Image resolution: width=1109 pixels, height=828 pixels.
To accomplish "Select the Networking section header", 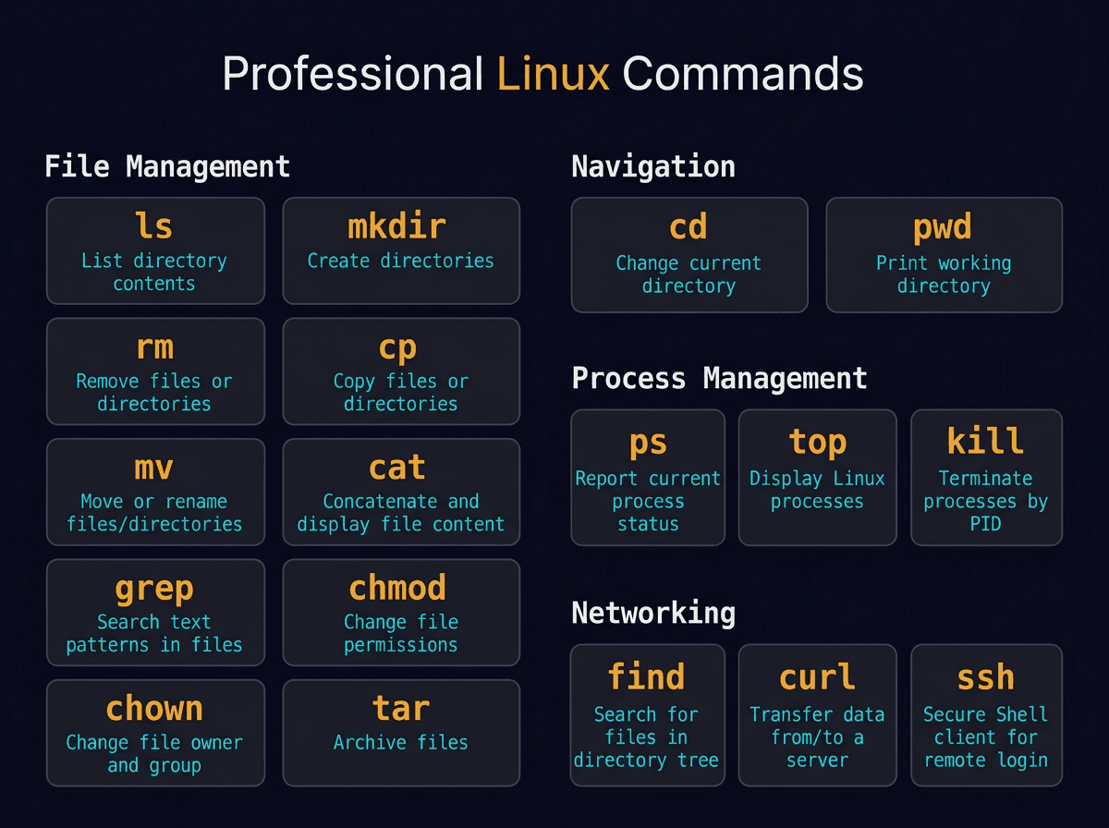I will click(653, 613).
